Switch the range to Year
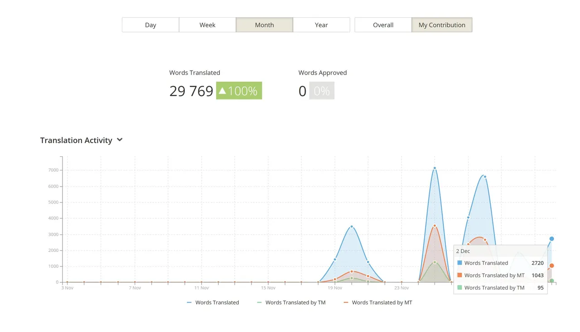580x332 pixels. [321, 25]
